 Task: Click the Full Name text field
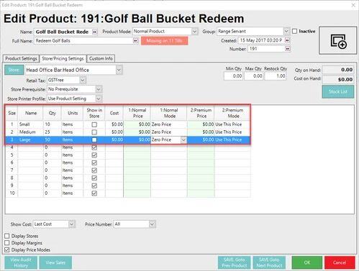[83, 41]
